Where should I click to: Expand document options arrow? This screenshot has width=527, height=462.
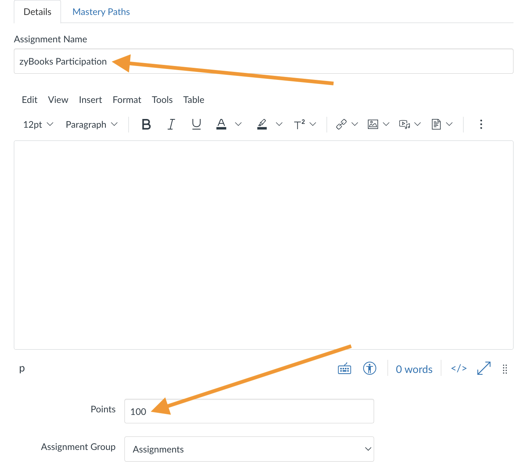coord(449,124)
